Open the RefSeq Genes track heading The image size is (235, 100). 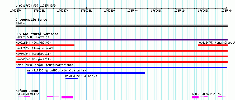(x=27, y=91)
